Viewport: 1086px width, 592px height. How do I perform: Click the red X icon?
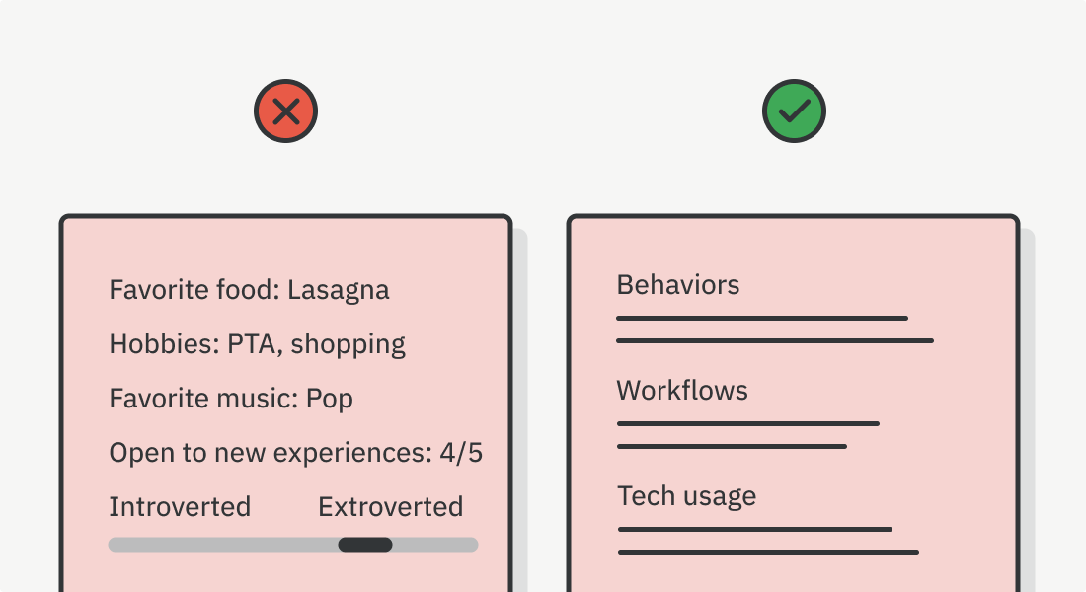point(285,111)
